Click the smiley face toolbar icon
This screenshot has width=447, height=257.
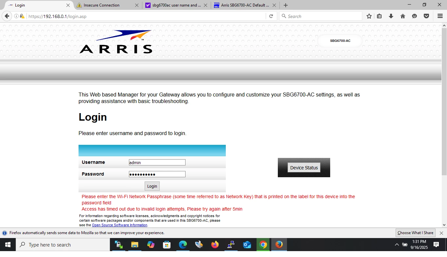[x=415, y=16]
